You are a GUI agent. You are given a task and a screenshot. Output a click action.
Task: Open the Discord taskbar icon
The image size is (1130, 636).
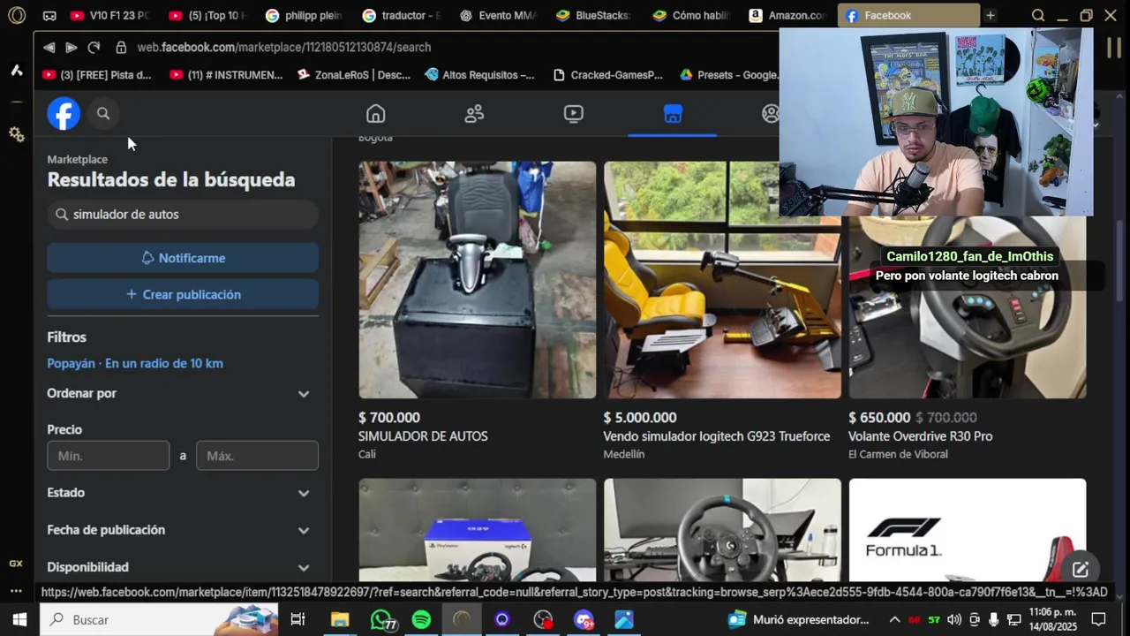584,620
